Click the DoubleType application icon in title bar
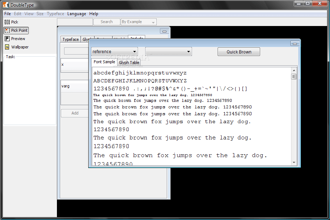330x220 pixels. 6,5
